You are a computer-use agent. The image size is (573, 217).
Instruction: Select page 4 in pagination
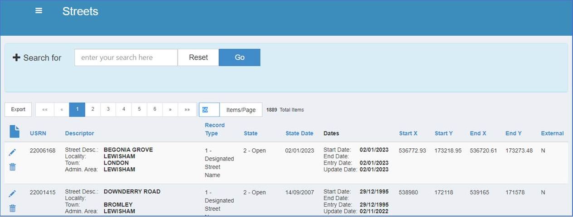tap(123, 109)
